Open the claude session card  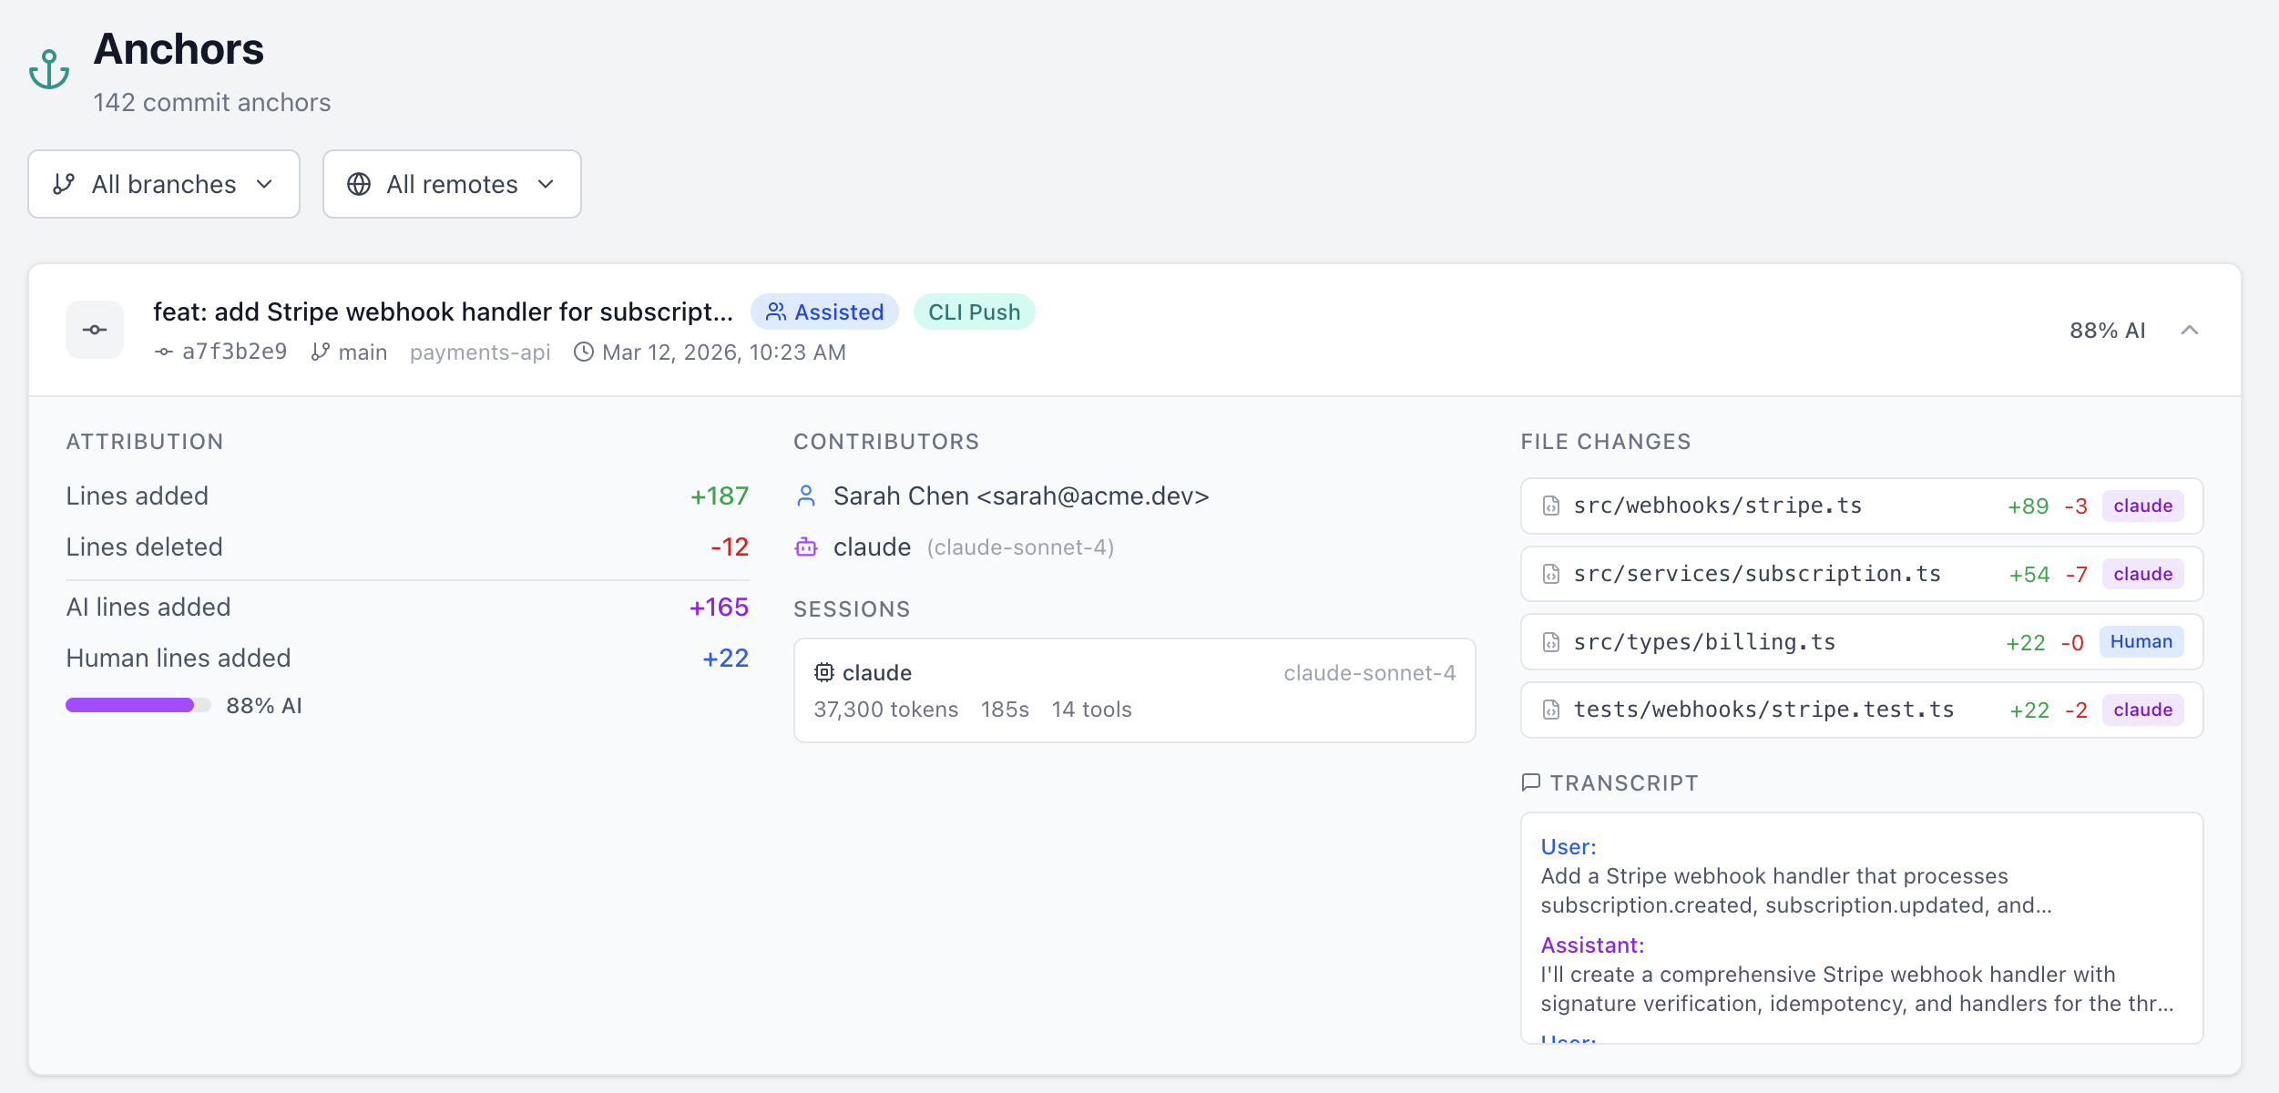[x=1134, y=690]
